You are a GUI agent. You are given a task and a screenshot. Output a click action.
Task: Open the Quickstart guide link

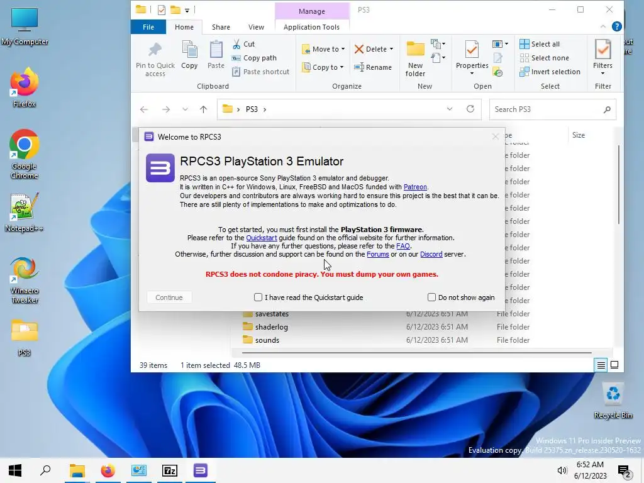coord(261,238)
